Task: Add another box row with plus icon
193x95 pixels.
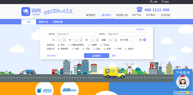Action: point(144,40)
